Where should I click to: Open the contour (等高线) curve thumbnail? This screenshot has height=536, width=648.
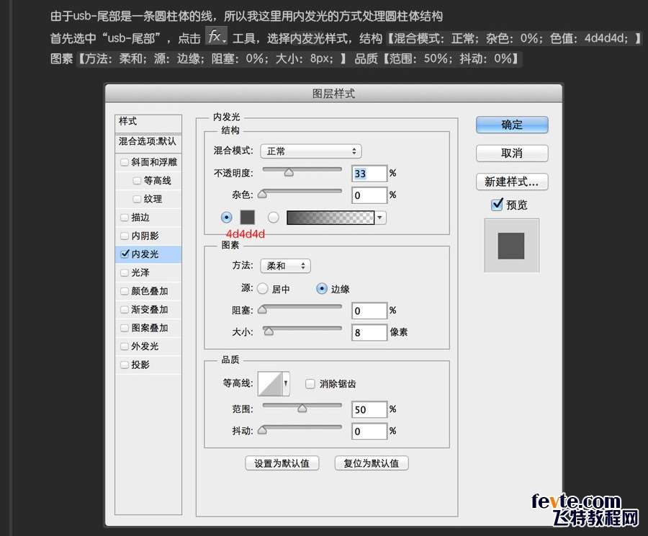click(270, 384)
